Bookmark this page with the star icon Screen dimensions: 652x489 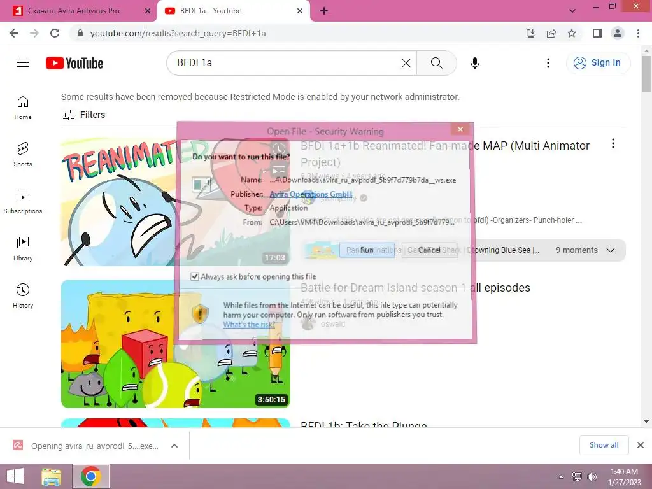pos(572,33)
